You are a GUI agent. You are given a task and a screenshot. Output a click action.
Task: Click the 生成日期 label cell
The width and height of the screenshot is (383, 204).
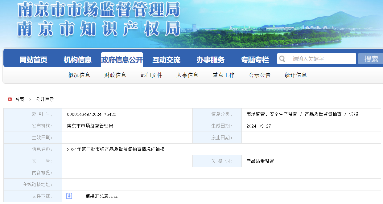(217, 126)
